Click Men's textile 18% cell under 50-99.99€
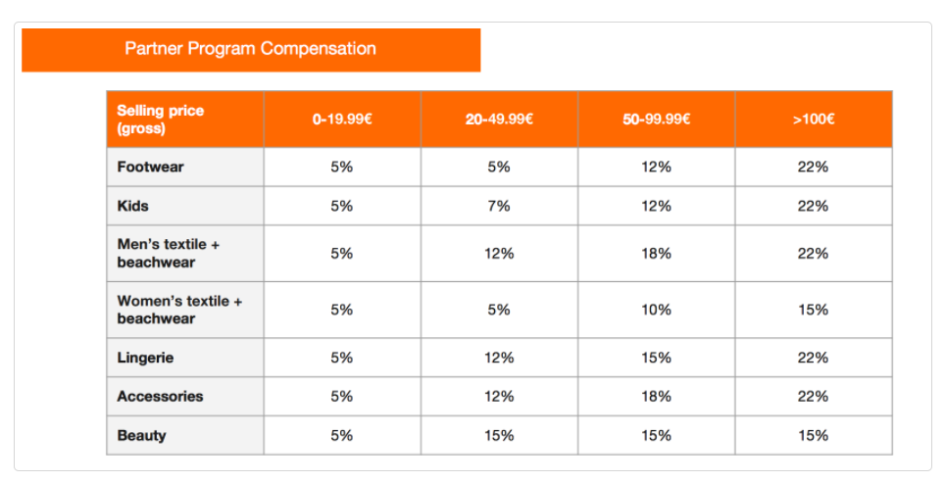This screenshot has width=945, height=482. (x=656, y=254)
